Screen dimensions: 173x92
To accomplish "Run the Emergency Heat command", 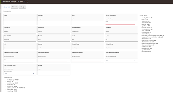I will tap(88, 30).
